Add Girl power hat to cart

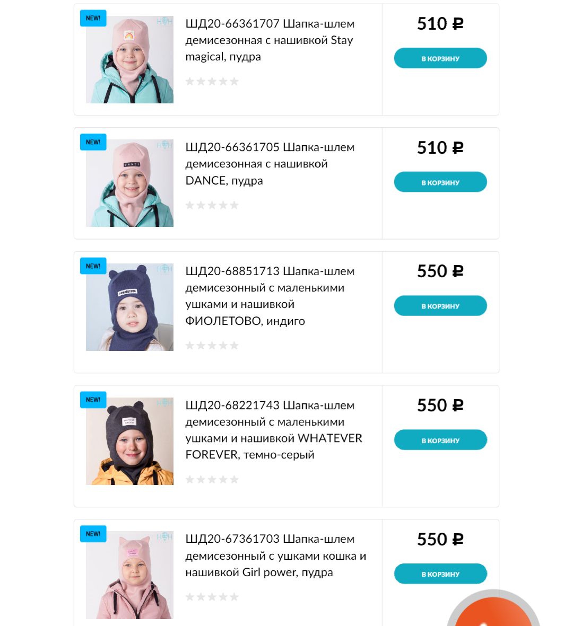[x=440, y=574]
